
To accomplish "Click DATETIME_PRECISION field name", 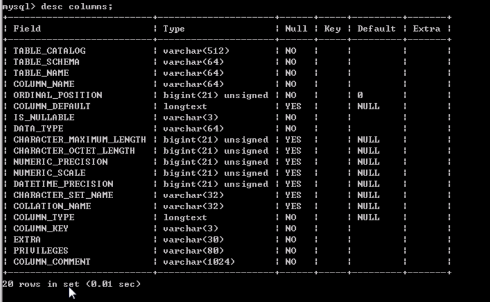I will tap(63, 184).
